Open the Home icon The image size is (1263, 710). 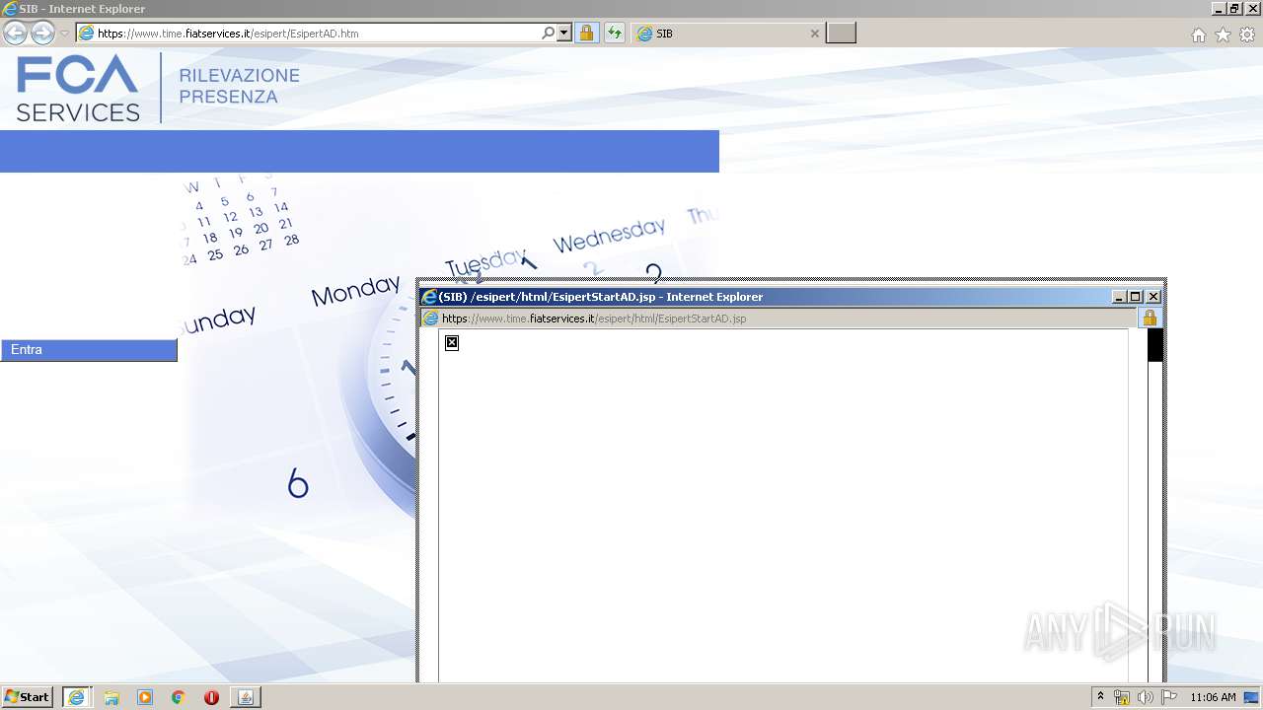pos(1198,35)
